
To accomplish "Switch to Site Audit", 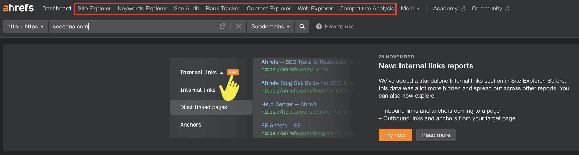I will (x=186, y=9).
